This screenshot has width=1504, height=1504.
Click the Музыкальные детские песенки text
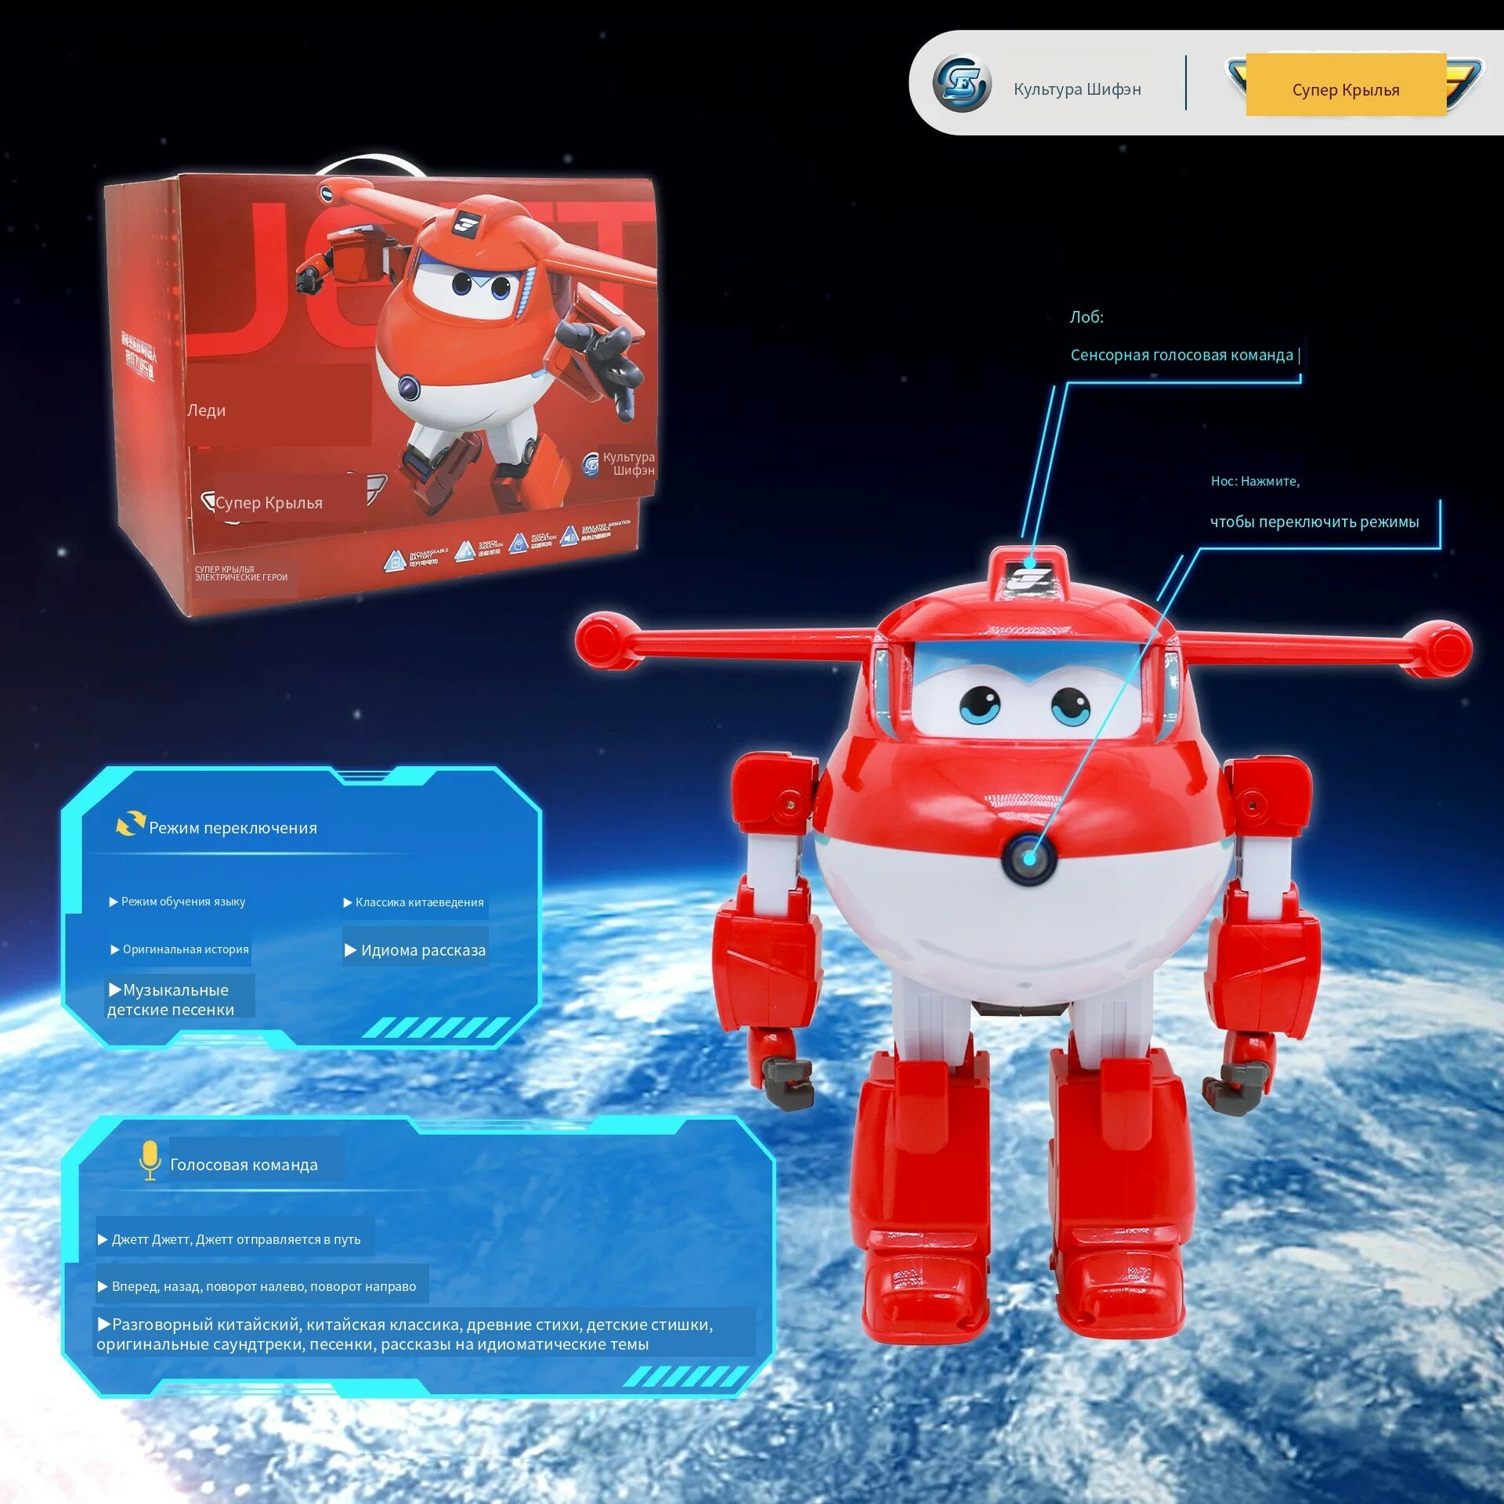point(171,1000)
